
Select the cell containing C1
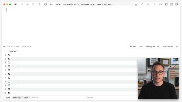13,63
